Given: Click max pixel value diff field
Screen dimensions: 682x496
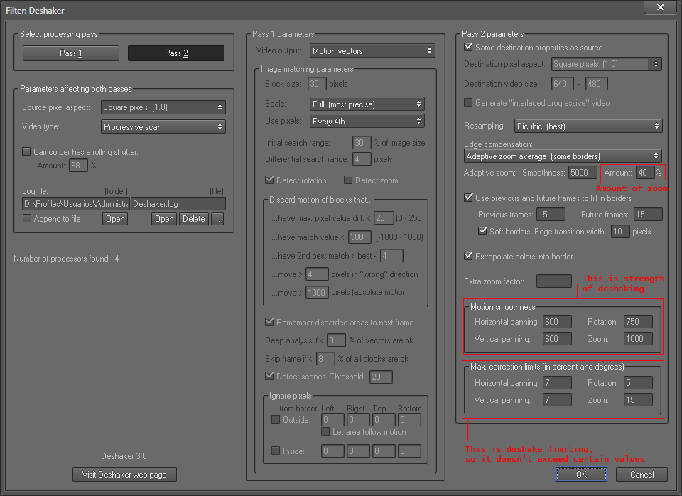Looking at the screenshot, I should pyautogui.click(x=384, y=218).
